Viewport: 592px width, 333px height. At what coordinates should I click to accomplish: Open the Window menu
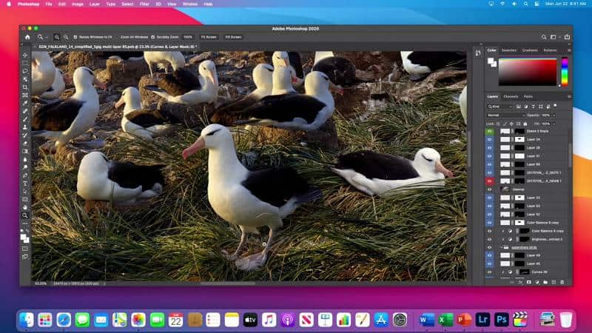click(190, 4)
